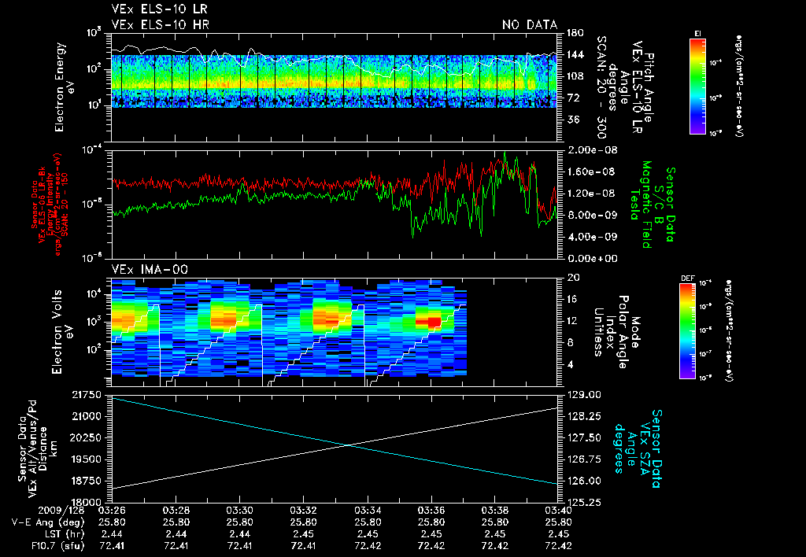Image resolution: width=806 pixels, height=557 pixels.
Task: Click the time label 03:34
Action: pyautogui.click(x=368, y=511)
